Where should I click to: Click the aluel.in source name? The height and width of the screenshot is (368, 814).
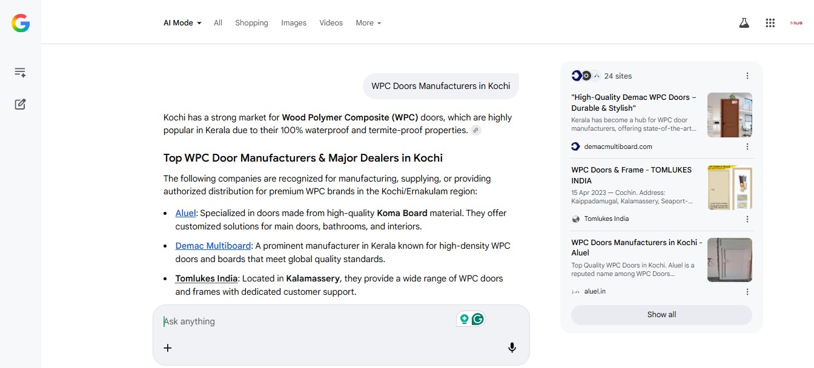(x=595, y=292)
